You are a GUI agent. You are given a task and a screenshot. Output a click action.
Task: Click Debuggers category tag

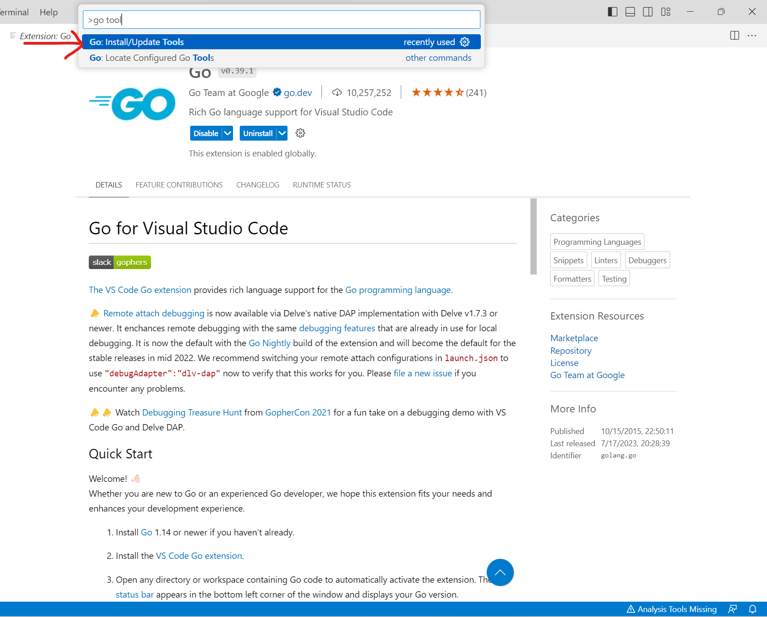[x=647, y=260]
